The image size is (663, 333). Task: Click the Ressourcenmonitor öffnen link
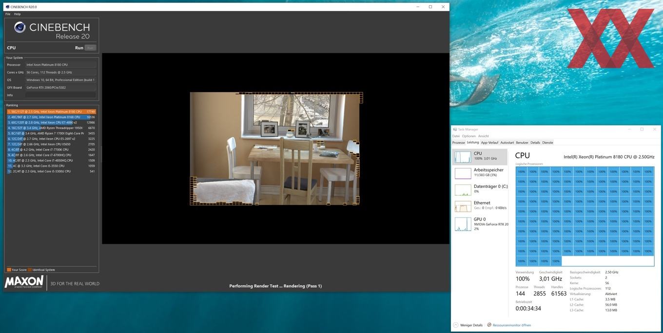point(512,325)
